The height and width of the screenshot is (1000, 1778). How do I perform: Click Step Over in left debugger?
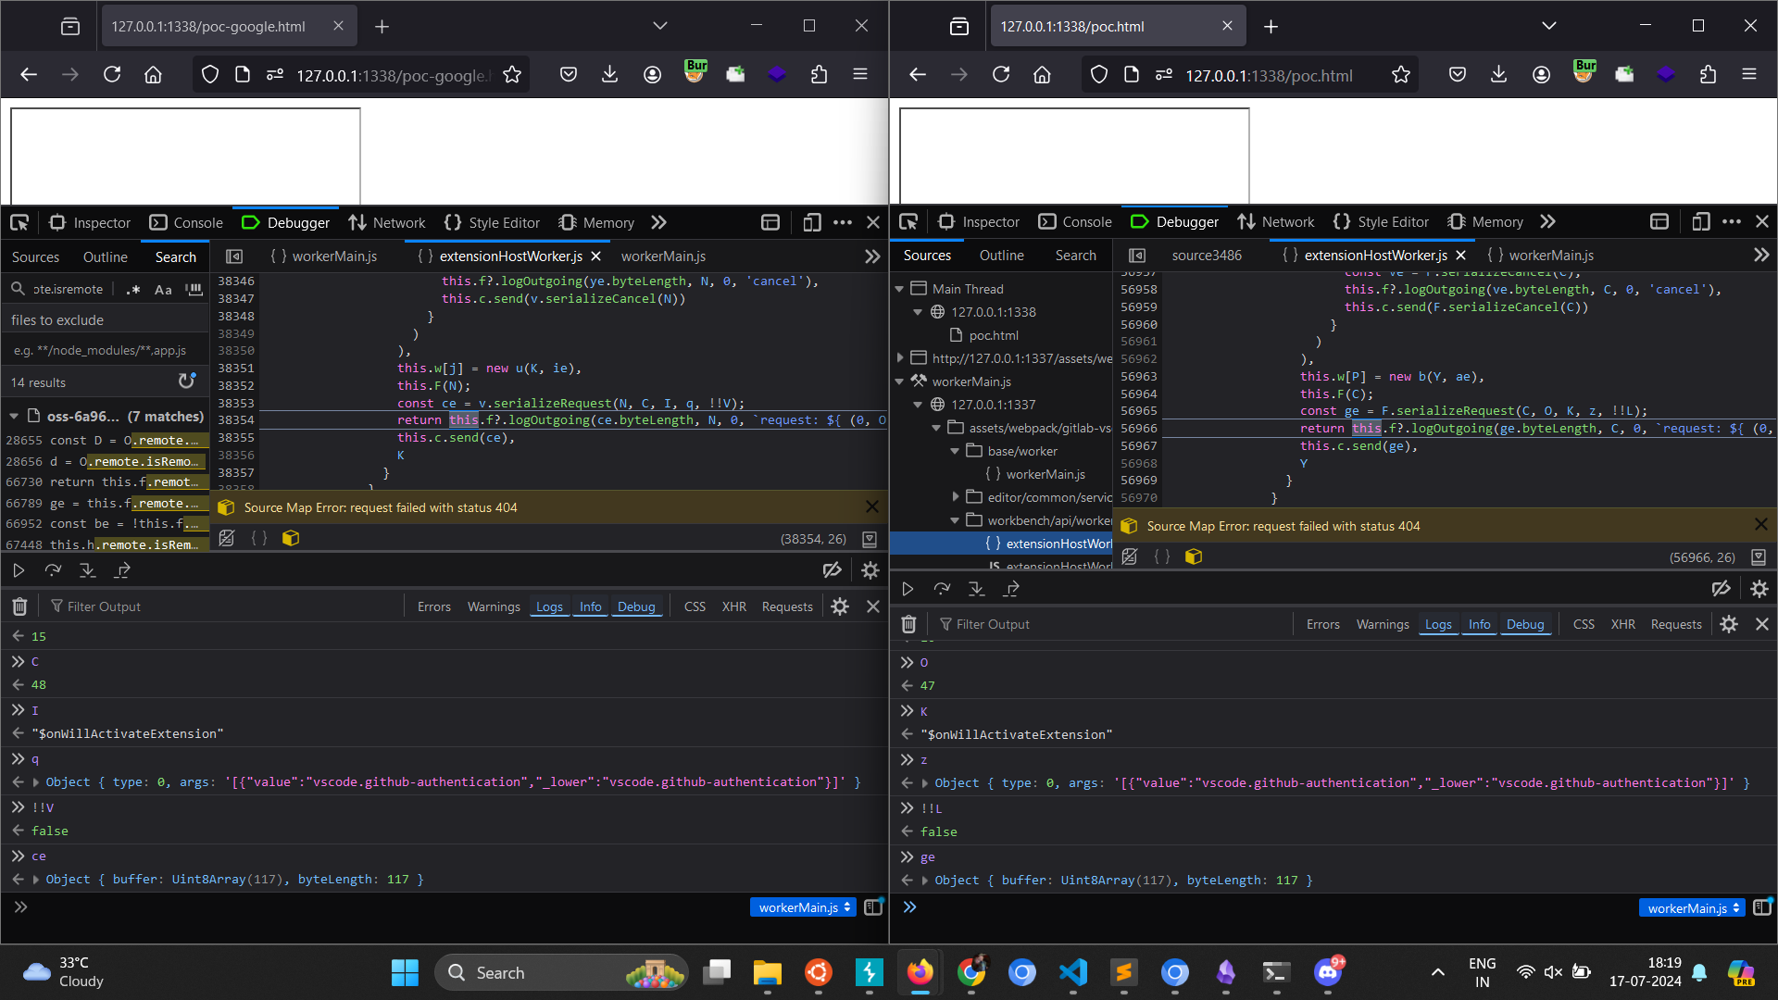pos(53,570)
